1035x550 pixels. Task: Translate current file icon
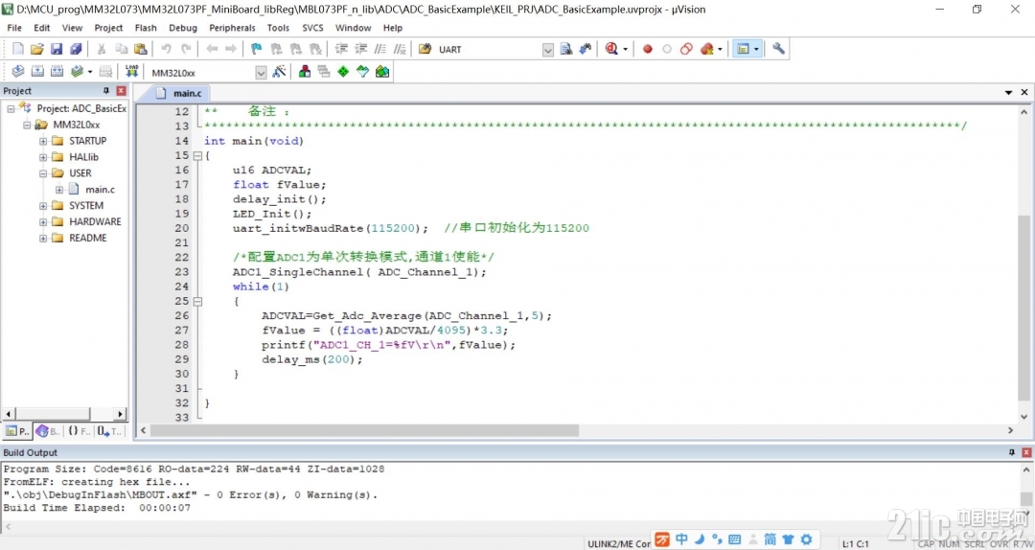pos(18,71)
